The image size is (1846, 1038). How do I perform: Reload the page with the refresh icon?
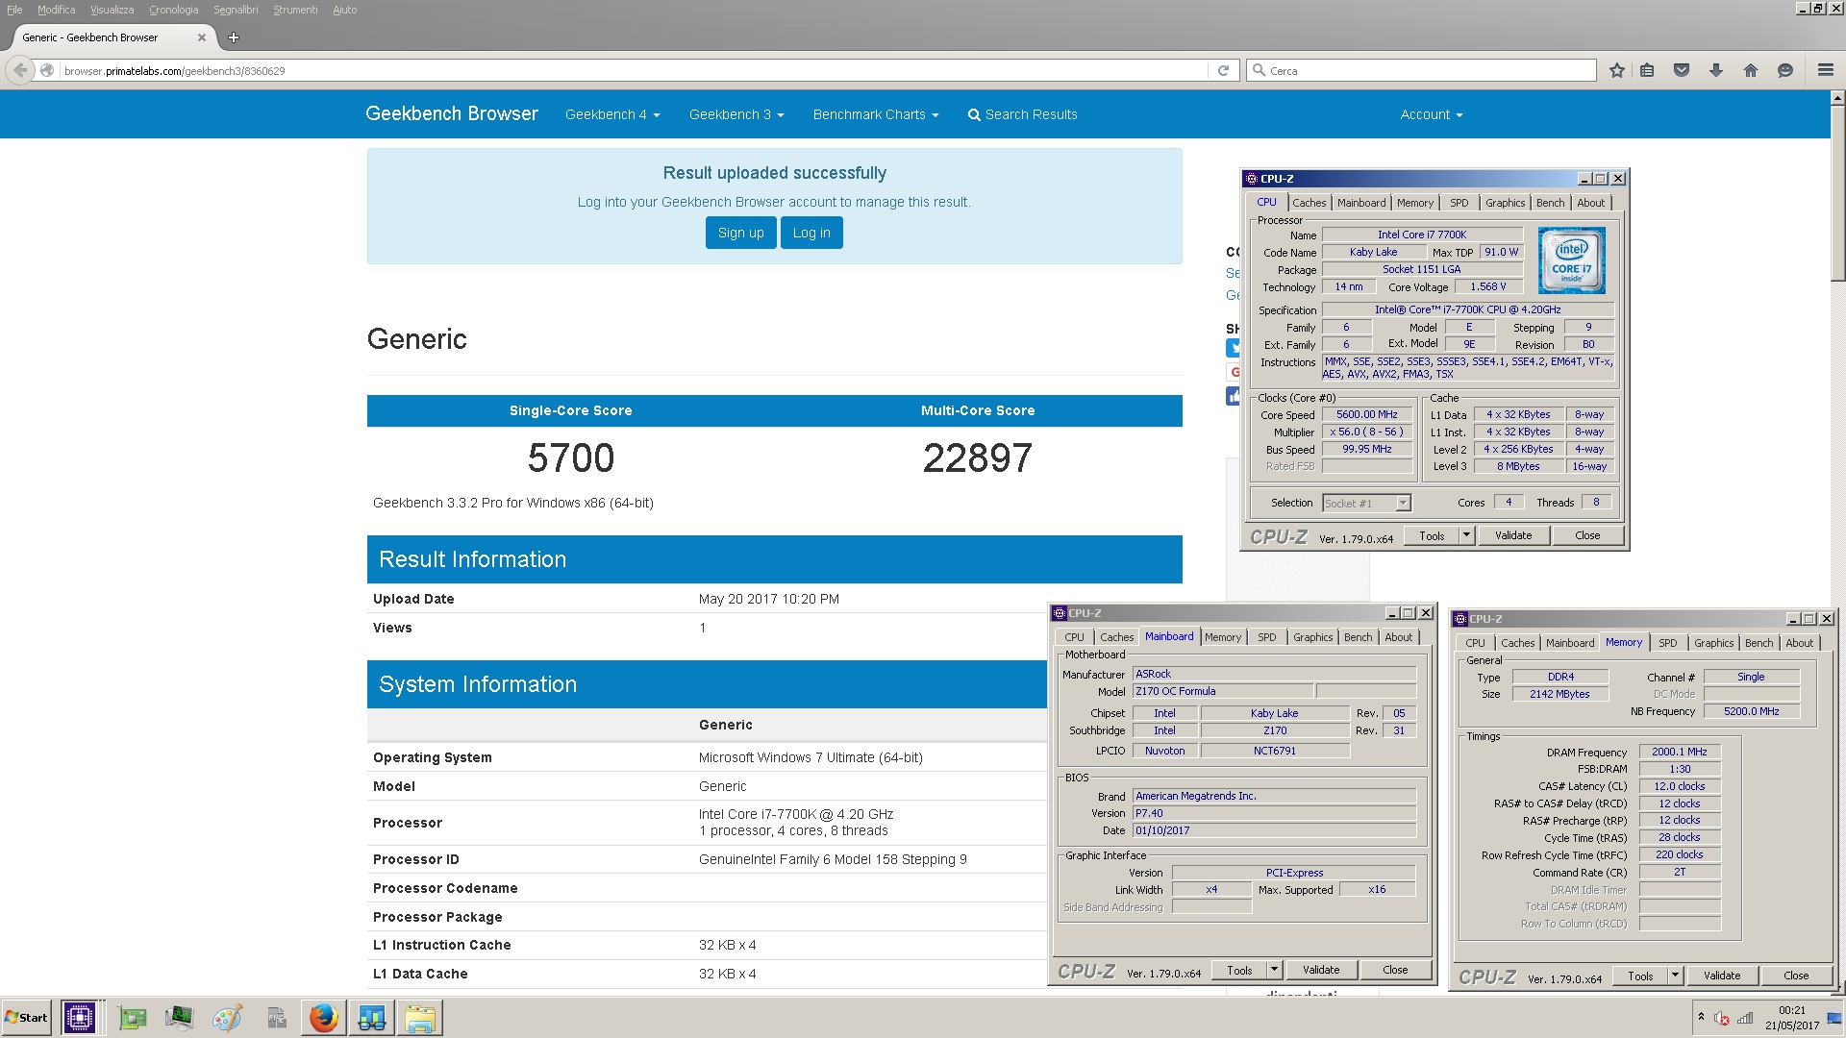[x=1223, y=70]
